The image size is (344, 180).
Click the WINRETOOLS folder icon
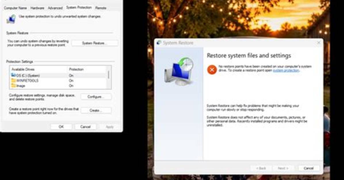click(14, 81)
